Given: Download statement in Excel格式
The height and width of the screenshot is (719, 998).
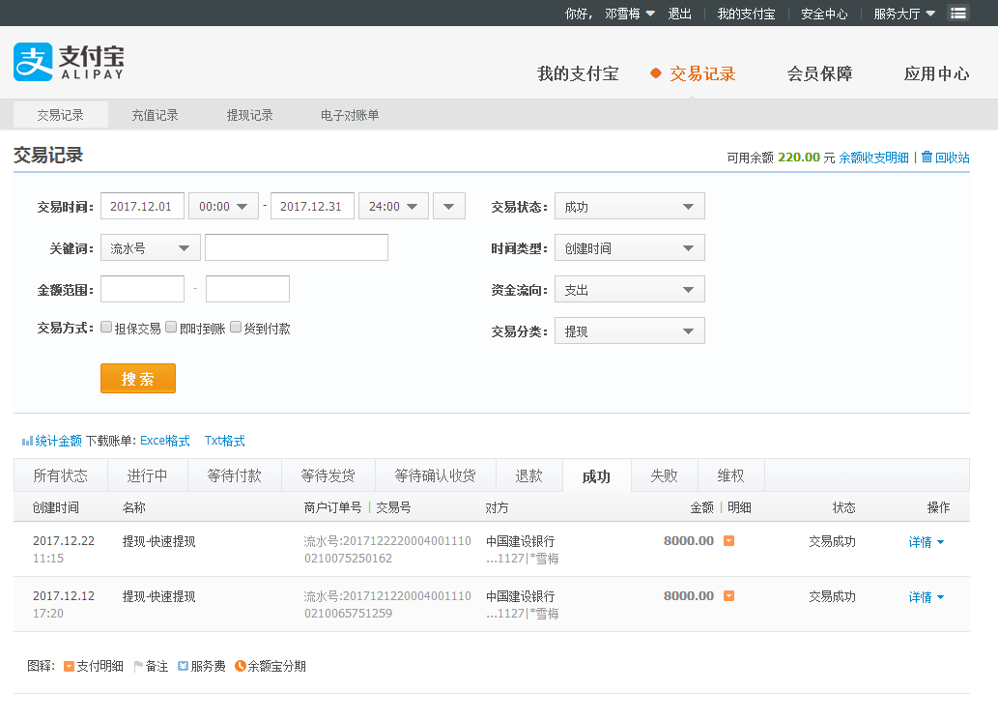Looking at the screenshot, I should (165, 441).
